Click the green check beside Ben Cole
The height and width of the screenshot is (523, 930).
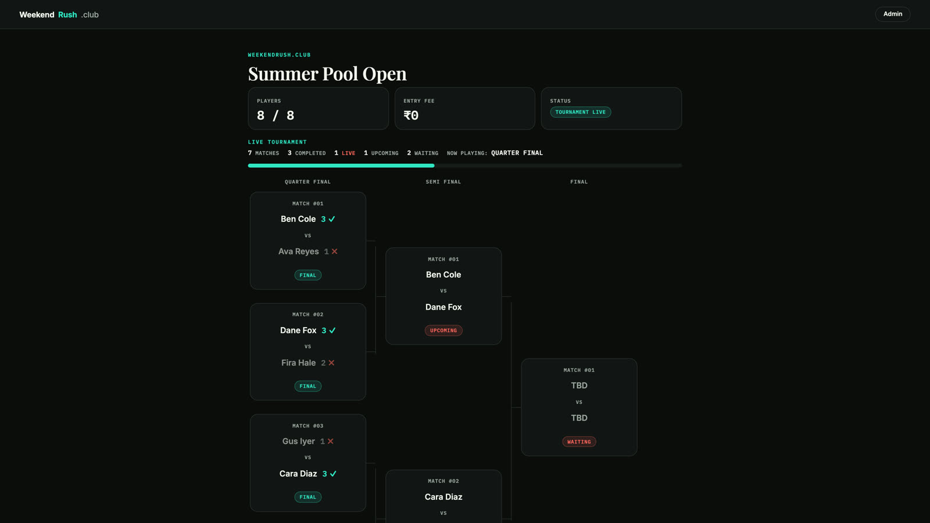[332, 219]
